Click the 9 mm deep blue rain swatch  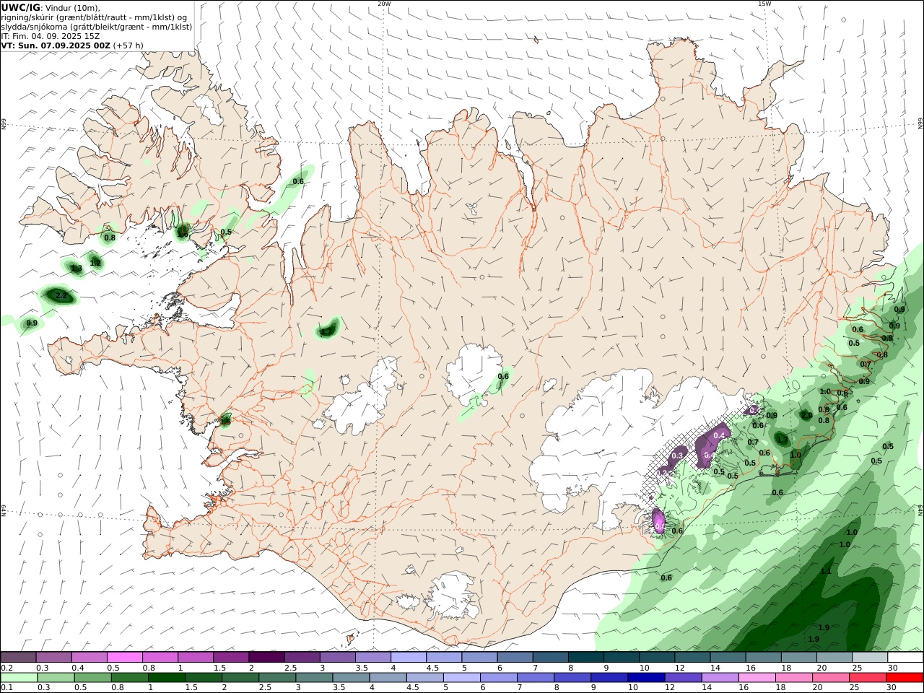click(609, 677)
